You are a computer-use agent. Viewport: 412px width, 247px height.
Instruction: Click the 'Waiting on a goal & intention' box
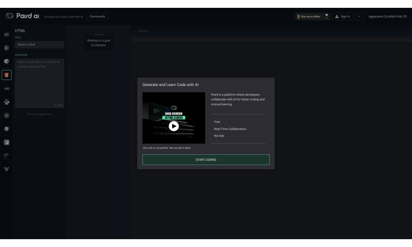pyautogui.click(x=99, y=43)
